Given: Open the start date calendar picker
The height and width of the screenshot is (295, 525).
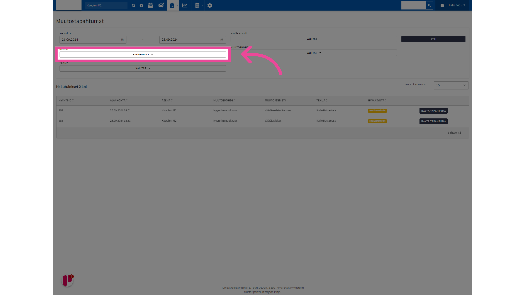Looking at the screenshot, I should click(122, 40).
